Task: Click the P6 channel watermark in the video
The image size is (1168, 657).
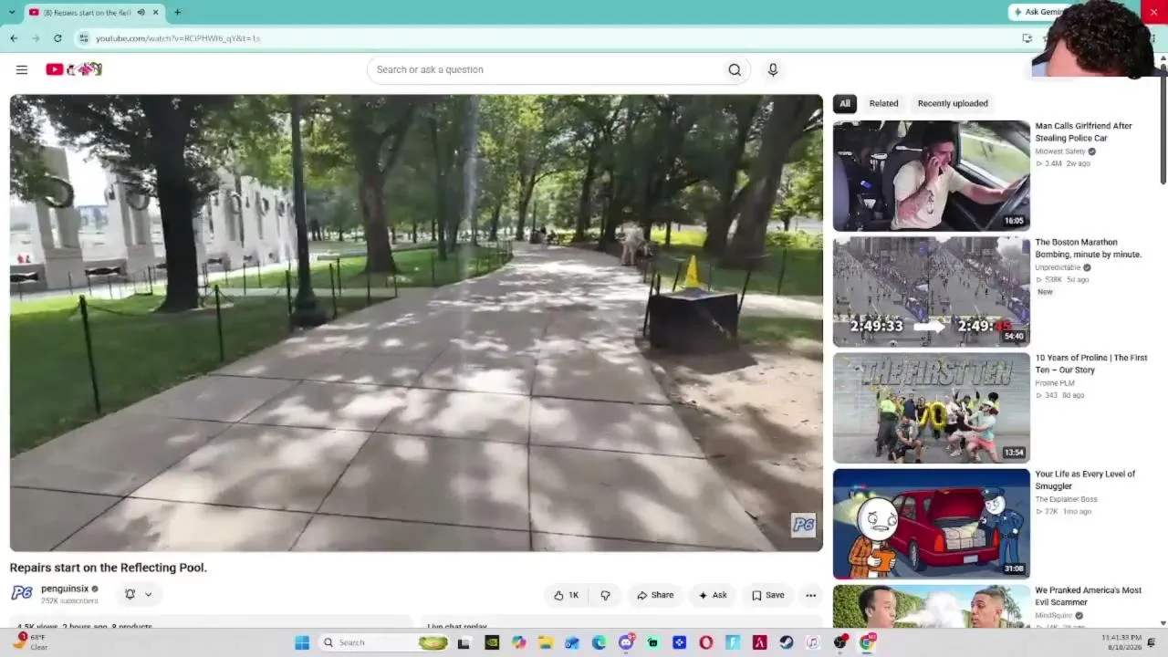Action: click(x=803, y=525)
